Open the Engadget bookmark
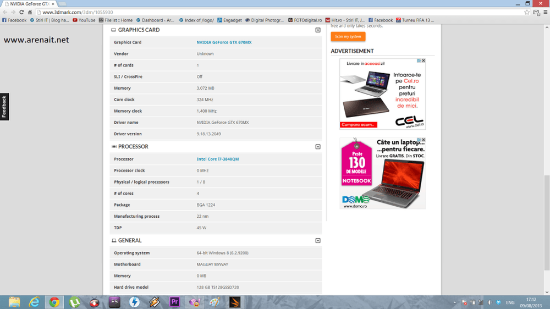The height and width of the screenshot is (309, 550). click(x=229, y=20)
